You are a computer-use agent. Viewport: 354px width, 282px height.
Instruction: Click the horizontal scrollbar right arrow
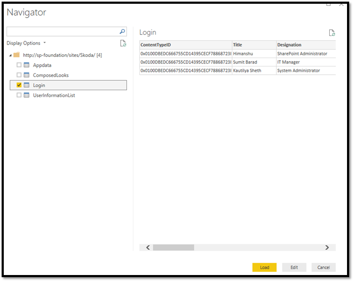point(327,248)
